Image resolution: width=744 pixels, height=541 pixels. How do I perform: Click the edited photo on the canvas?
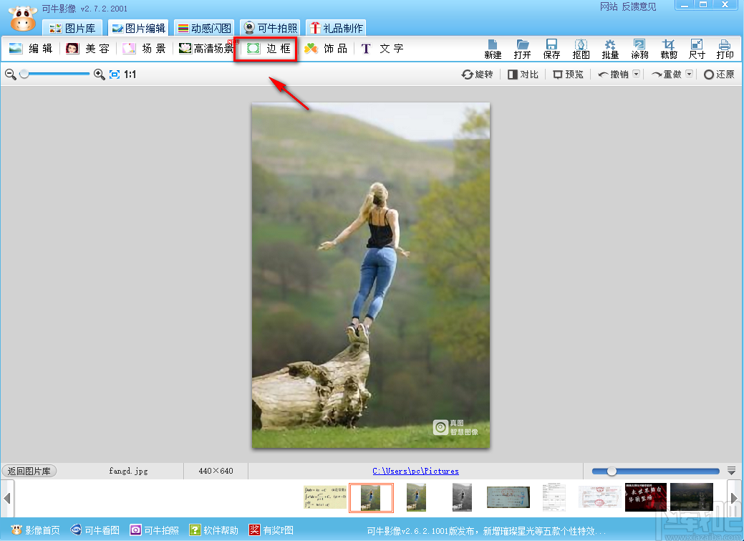371,275
